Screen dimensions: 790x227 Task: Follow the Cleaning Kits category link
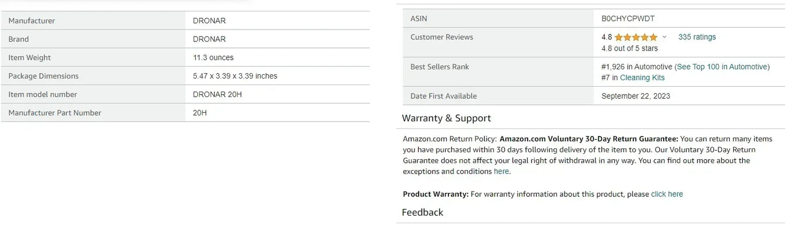coord(642,77)
